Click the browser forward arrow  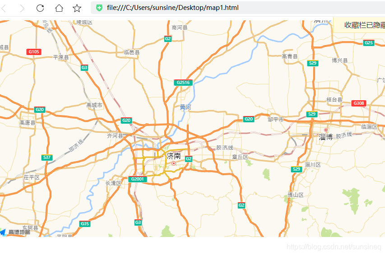[22, 8]
